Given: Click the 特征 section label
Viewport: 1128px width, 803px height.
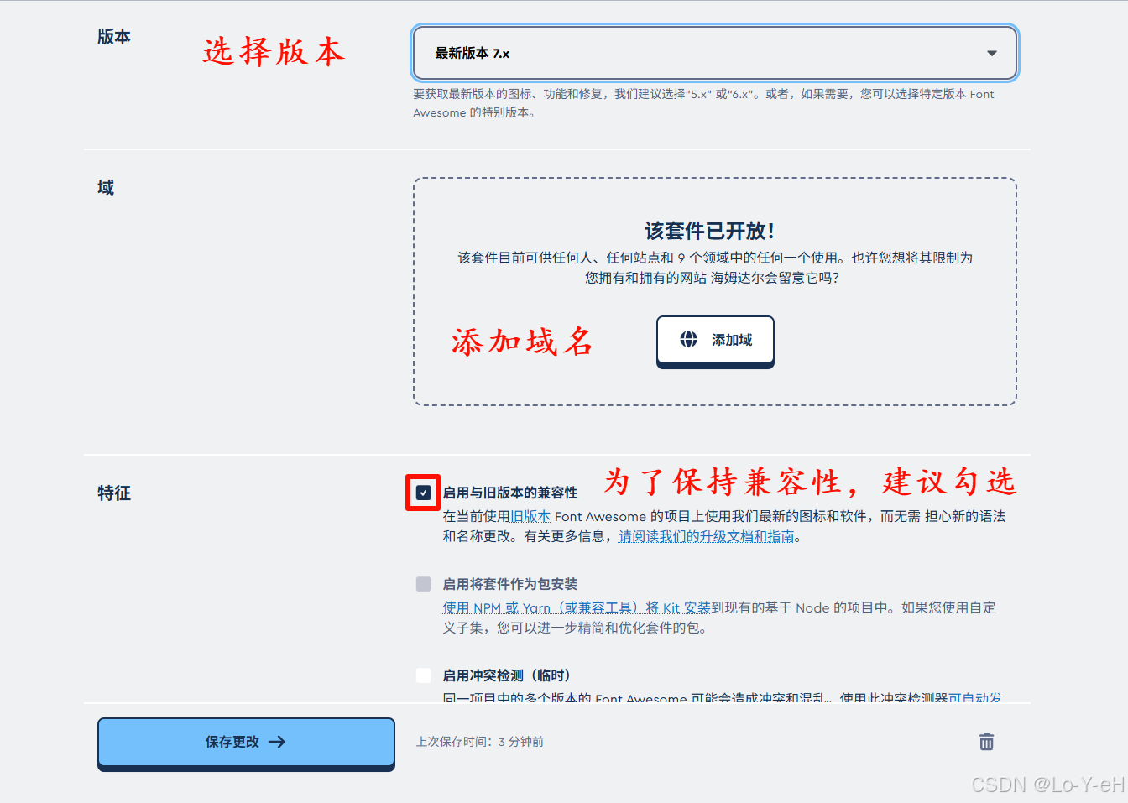Looking at the screenshot, I should tap(114, 493).
